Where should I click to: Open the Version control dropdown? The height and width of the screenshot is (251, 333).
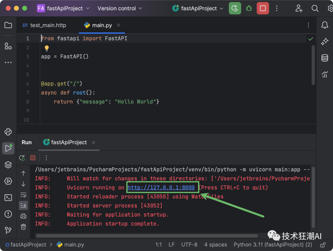pyautogui.click(x=120, y=8)
